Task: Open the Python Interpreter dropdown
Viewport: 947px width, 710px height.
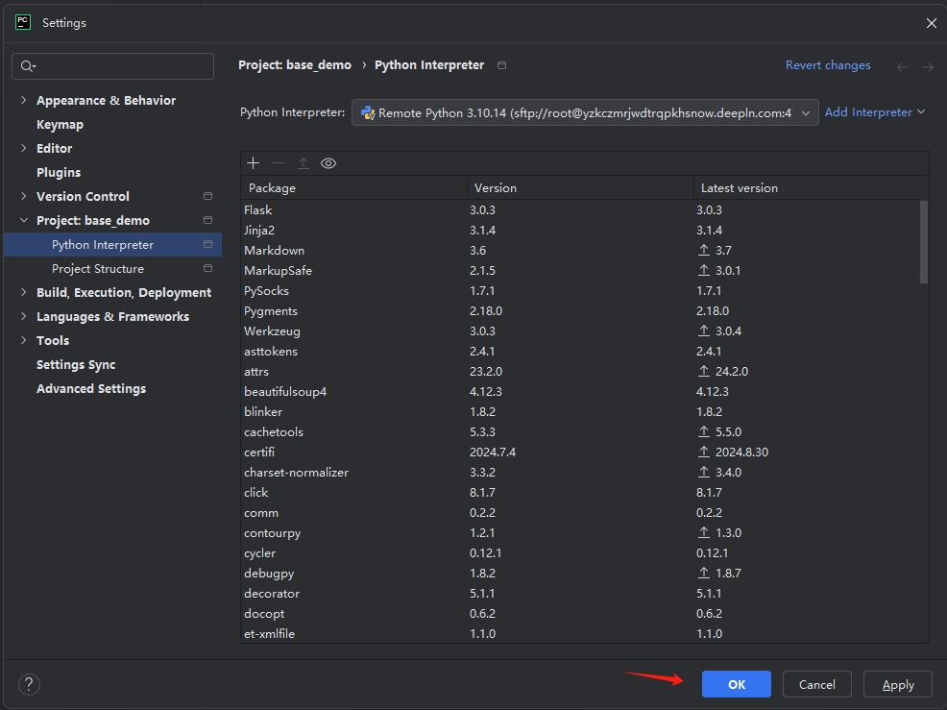Action: pos(585,113)
